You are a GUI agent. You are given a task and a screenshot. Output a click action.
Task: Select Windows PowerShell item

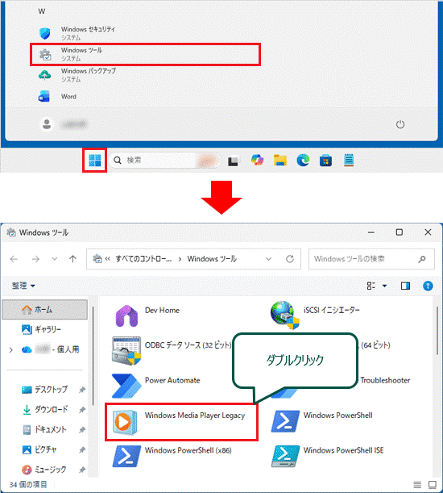[321, 420]
